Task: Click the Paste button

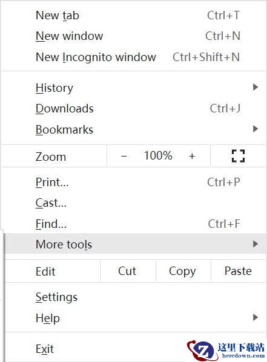Action: click(x=238, y=271)
